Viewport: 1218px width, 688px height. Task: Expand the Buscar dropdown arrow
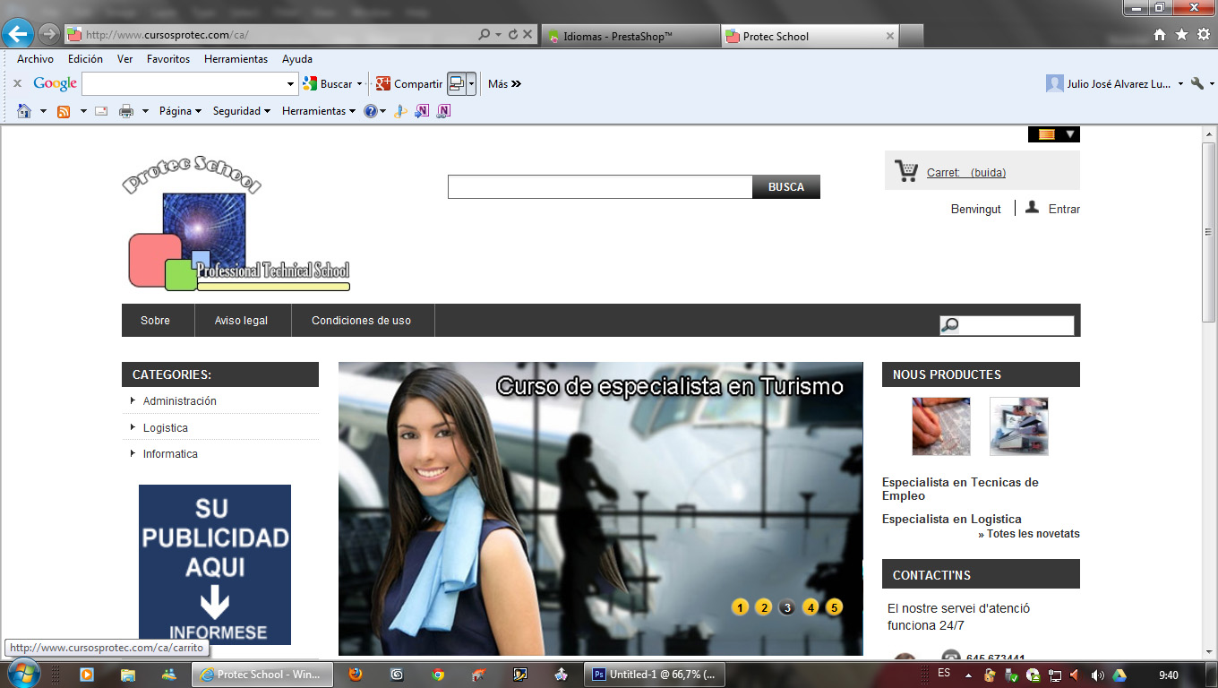pyautogui.click(x=359, y=83)
